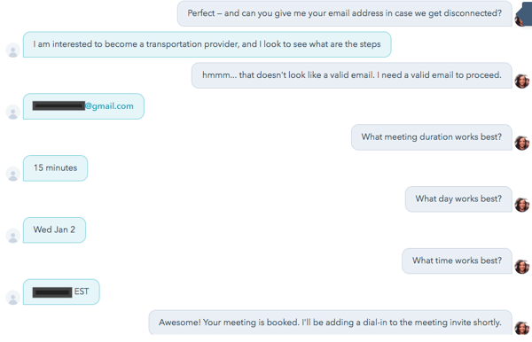
Task: Click the 'What meeting duration works best?' bubble
Action: click(x=431, y=137)
